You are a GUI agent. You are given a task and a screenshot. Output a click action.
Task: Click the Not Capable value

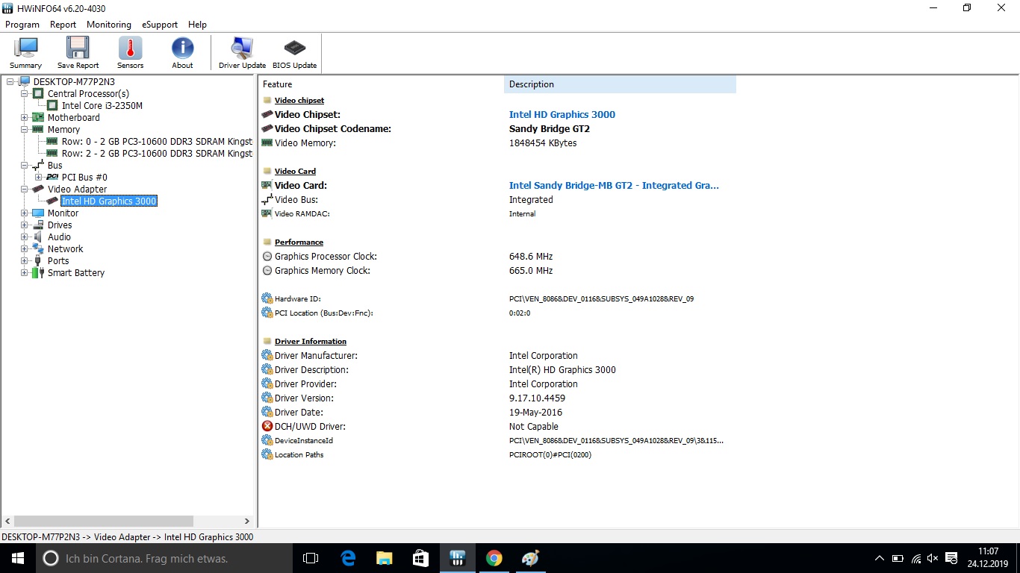534,427
